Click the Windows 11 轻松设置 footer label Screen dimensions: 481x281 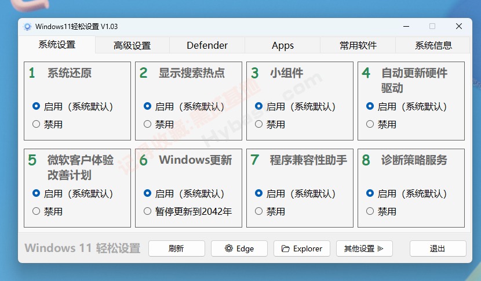[x=82, y=248]
